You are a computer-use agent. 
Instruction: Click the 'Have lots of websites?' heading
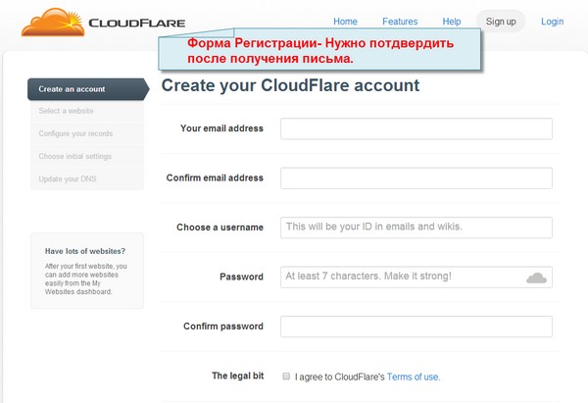pos(85,251)
